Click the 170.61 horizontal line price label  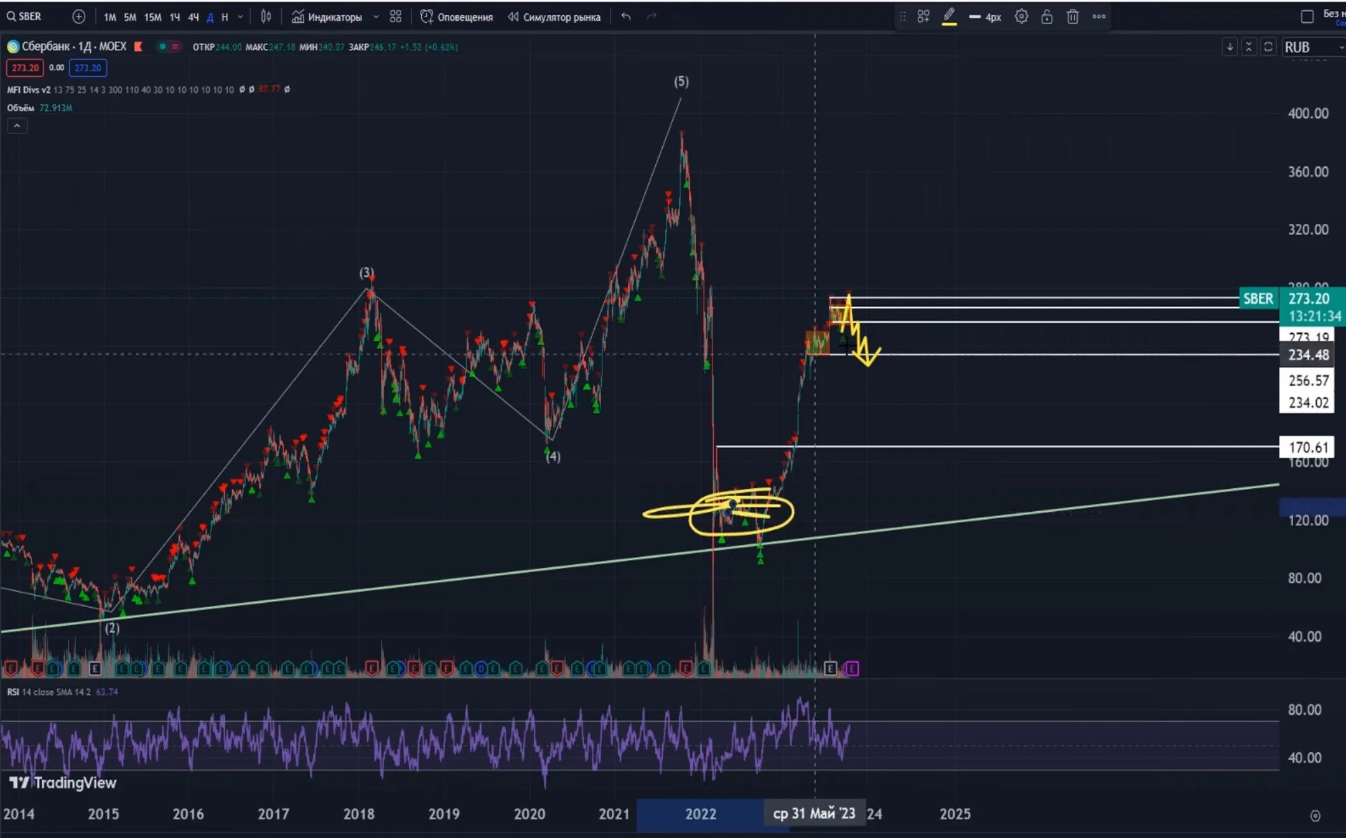coord(1308,447)
